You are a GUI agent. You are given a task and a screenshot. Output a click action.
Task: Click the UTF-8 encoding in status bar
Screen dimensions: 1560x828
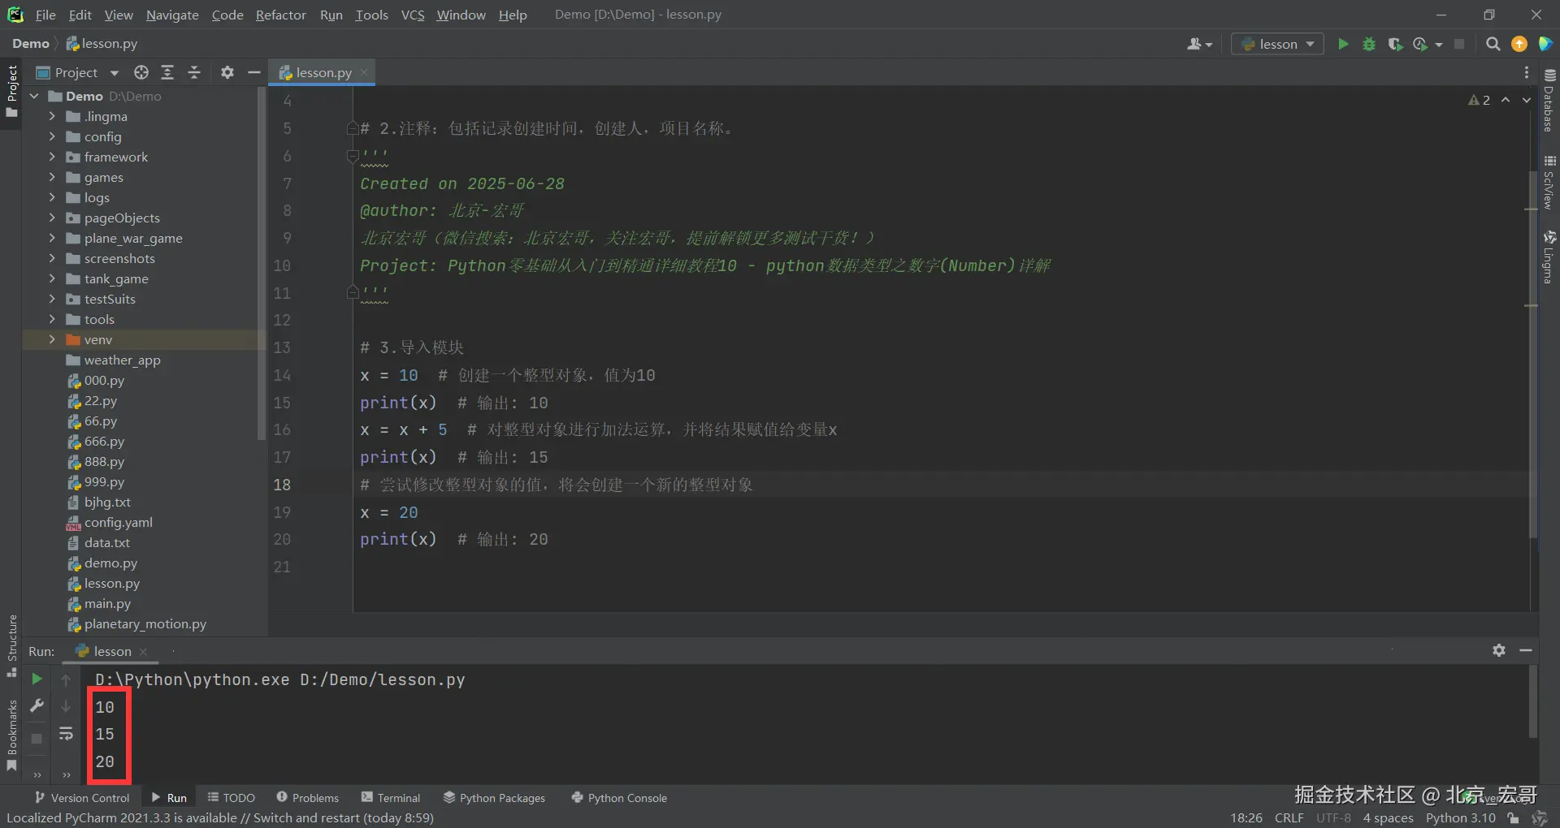[x=1333, y=818]
